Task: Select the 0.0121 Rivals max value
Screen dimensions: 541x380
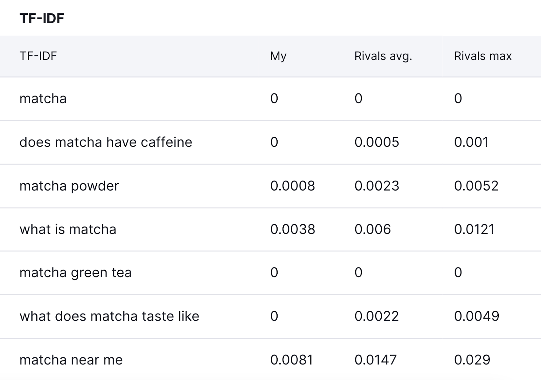Action: coord(475,229)
